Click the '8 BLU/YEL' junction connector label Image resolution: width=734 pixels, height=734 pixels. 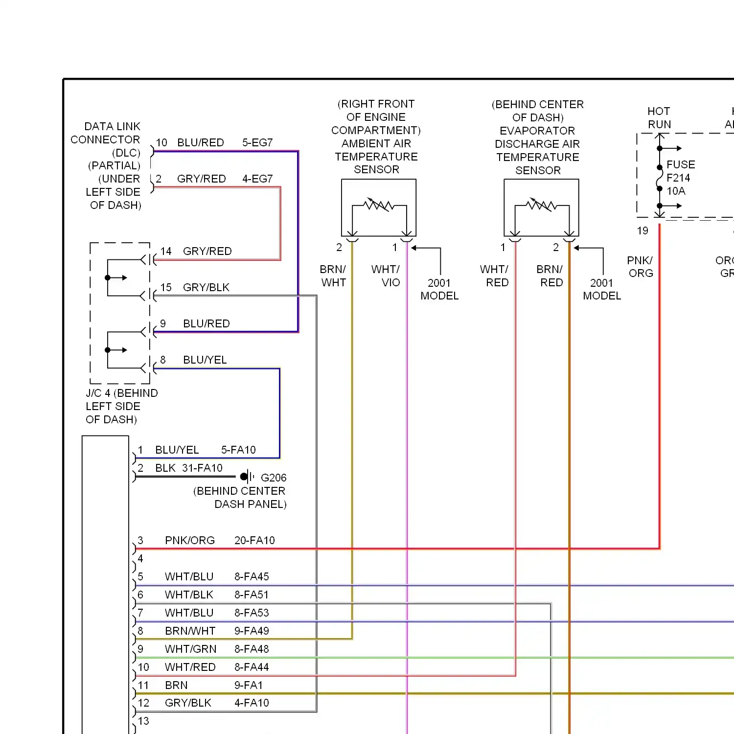193,360
